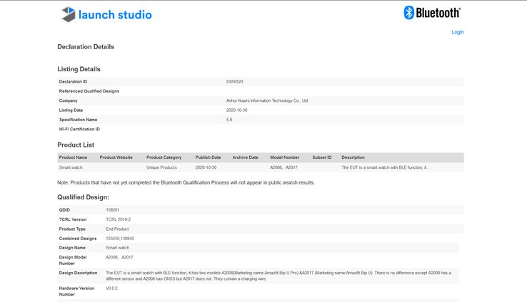
Task: Click the QDID value 158201
Action: pos(113,210)
